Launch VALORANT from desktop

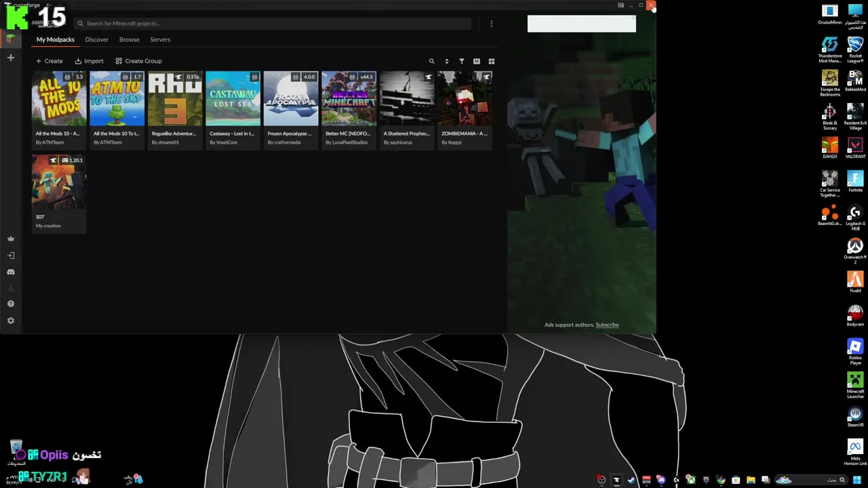coord(855,148)
